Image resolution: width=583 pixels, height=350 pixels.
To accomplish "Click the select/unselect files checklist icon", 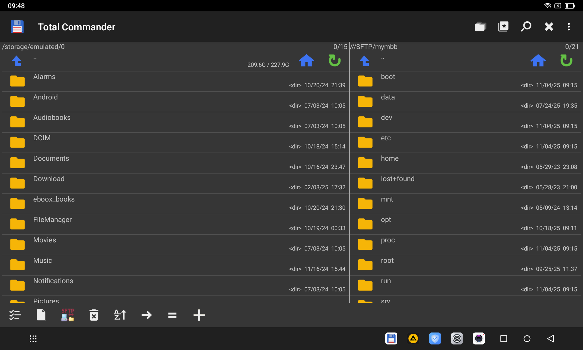I will (x=15, y=315).
